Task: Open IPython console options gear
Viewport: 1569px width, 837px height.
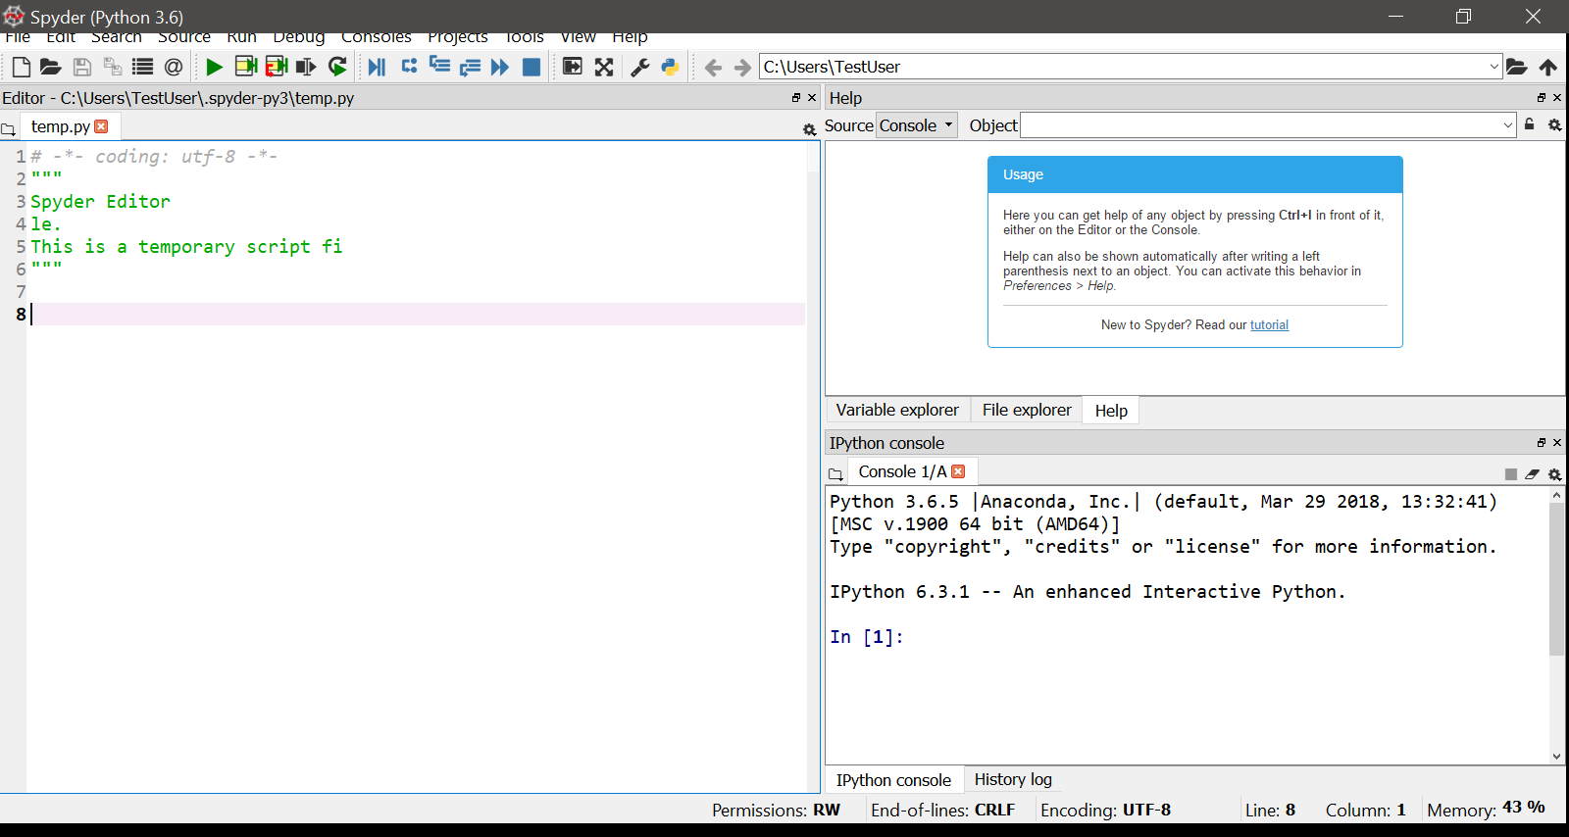Action: 1554,474
